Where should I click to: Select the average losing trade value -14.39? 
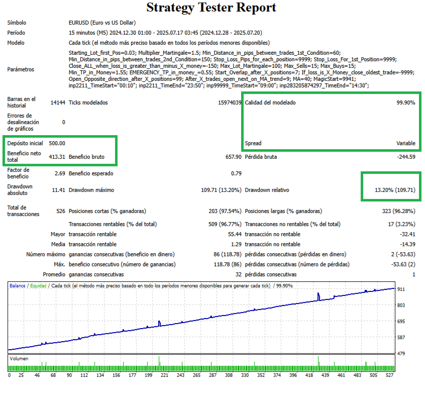coord(407,244)
